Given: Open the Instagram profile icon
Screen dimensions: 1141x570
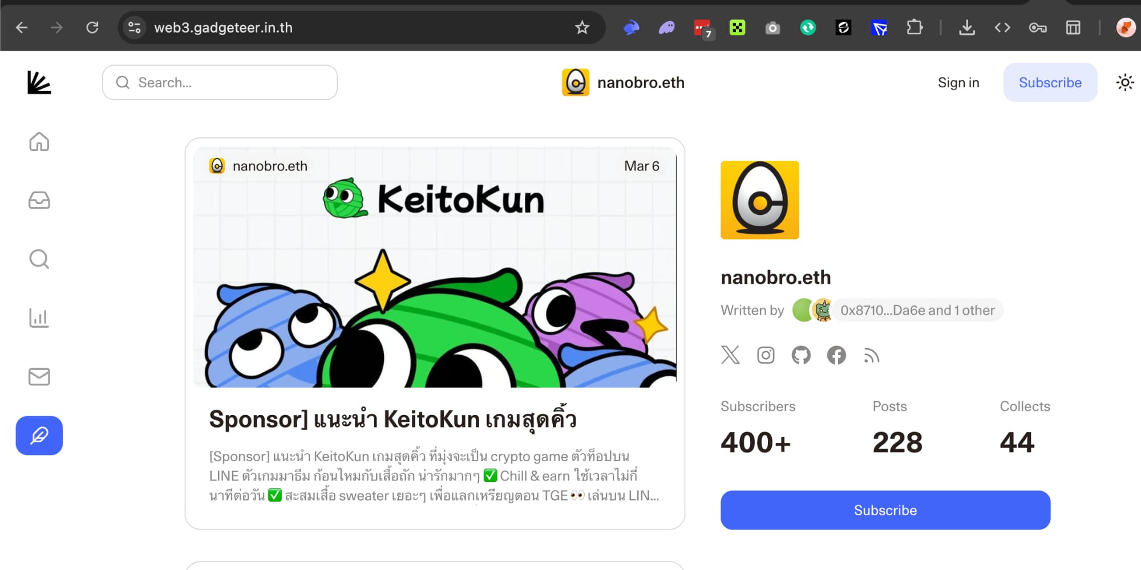Looking at the screenshot, I should click(x=766, y=355).
